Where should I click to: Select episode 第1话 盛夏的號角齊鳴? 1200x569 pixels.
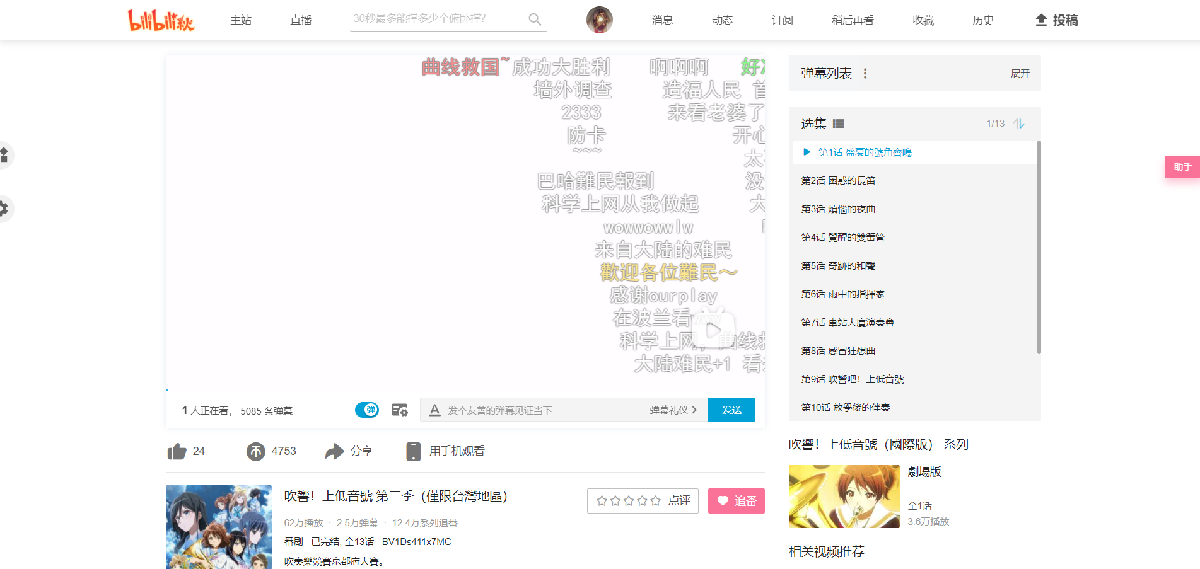coord(914,152)
